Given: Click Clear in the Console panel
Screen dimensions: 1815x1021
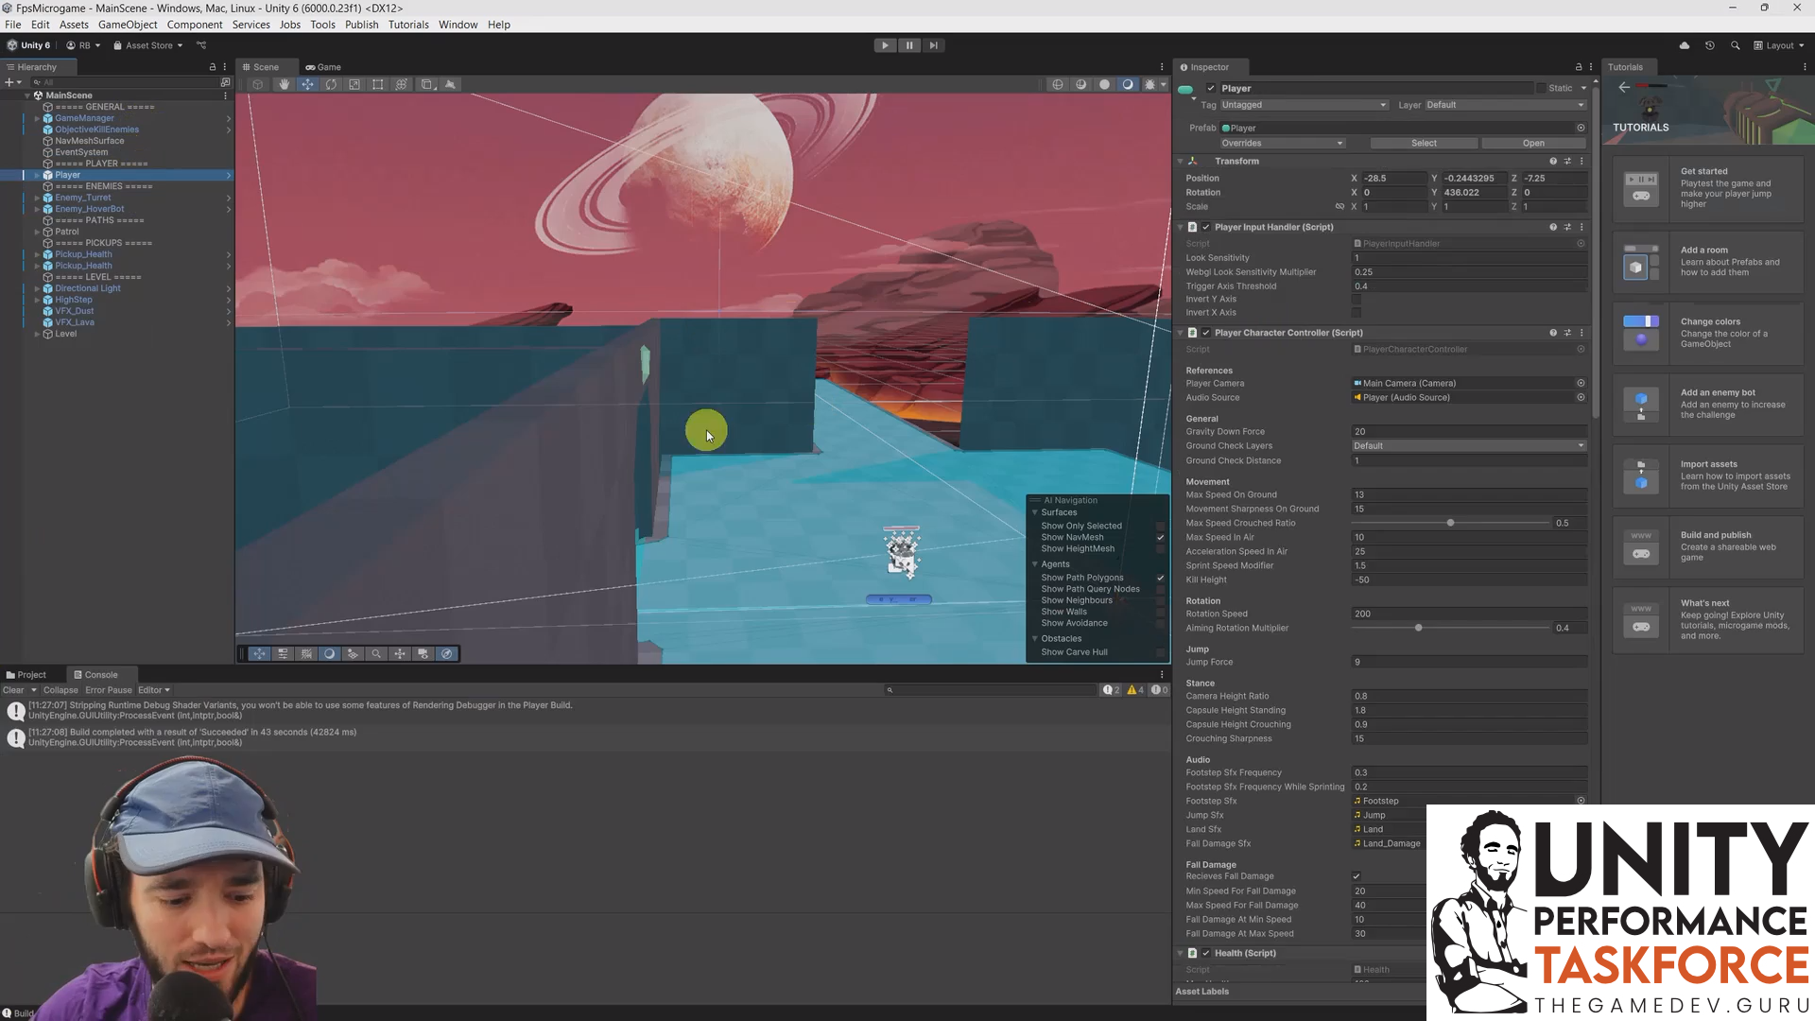Looking at the screenshot, I should 13,690.
